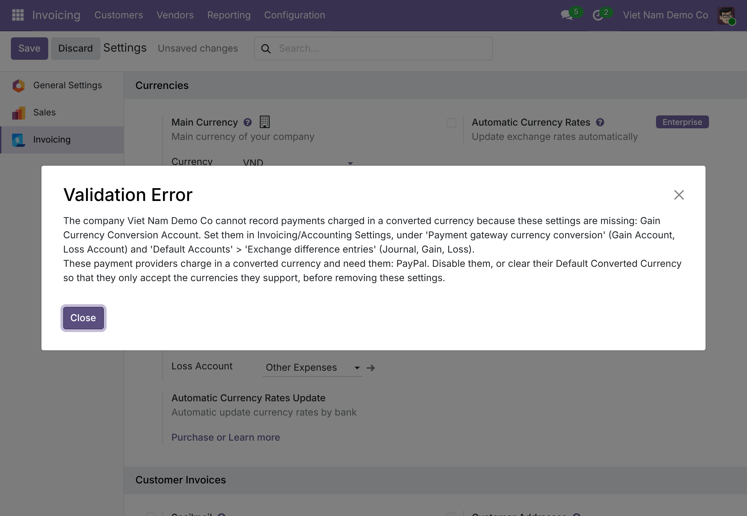Select the Invoicing settings tab
Image resolution: width=747 pixels, height=516 pixels.
(62, 140)
